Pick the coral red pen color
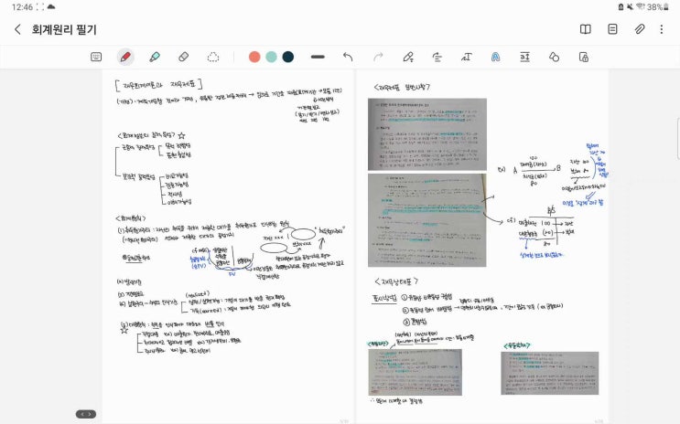Image resolution: width=680 pixels, height=424 pixels. coord(254,57)
